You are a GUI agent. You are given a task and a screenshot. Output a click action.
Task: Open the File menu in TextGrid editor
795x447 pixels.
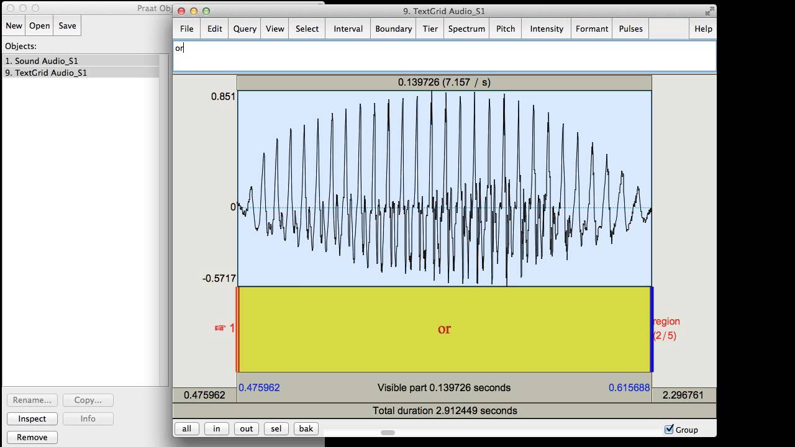pos(186,29)
